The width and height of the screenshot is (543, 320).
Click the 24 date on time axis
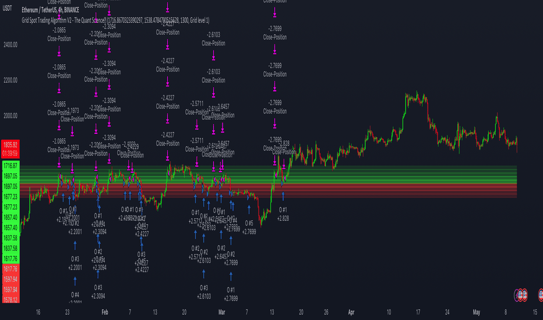[447, 312]
